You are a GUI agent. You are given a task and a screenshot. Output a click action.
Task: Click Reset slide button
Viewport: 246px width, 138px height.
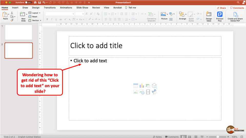(33, 17)
